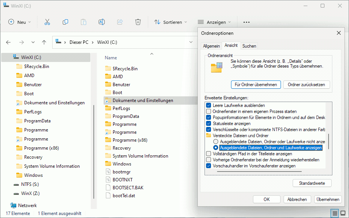349x218 pixels.
Task: Select System Volume Information in file list
Action: click(140, 156)
